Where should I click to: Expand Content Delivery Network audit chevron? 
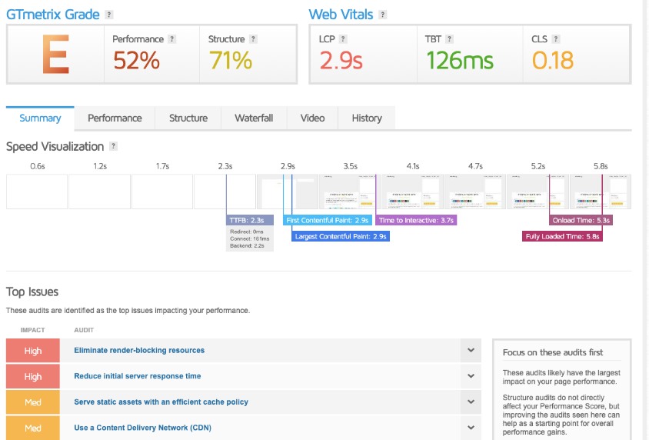pos(470,427)
